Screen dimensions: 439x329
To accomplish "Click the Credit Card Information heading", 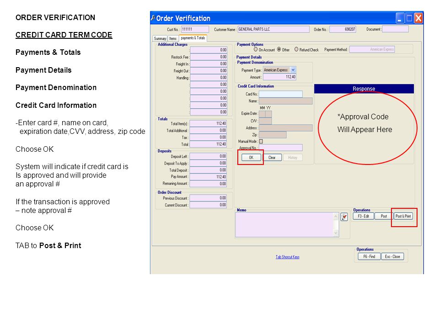I will [256, 86].
